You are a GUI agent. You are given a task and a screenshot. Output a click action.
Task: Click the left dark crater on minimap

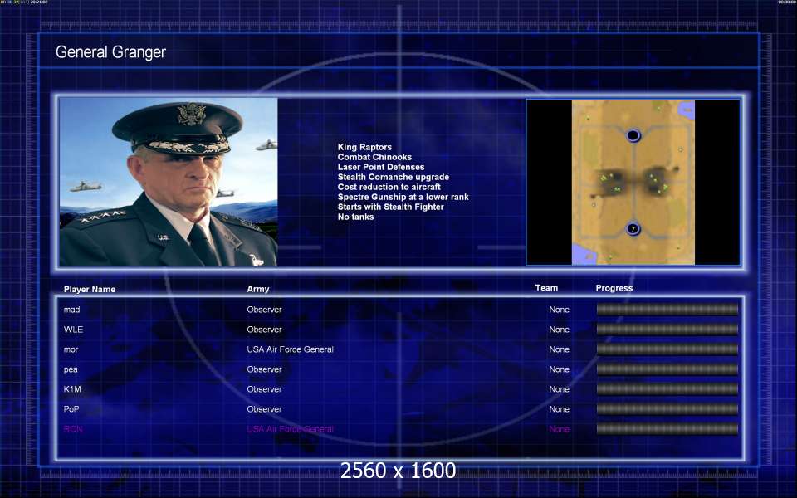pyautogui.click(x=611, y=182)
